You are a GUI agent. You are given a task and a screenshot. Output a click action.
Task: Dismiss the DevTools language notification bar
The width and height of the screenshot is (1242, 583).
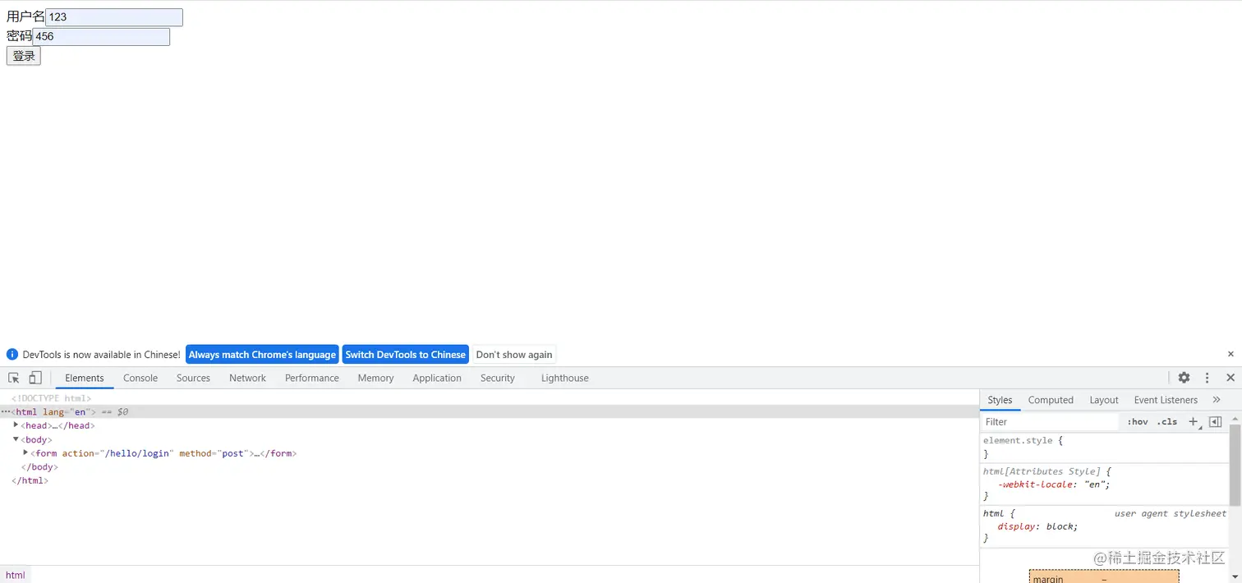(x=1230, y=354)
